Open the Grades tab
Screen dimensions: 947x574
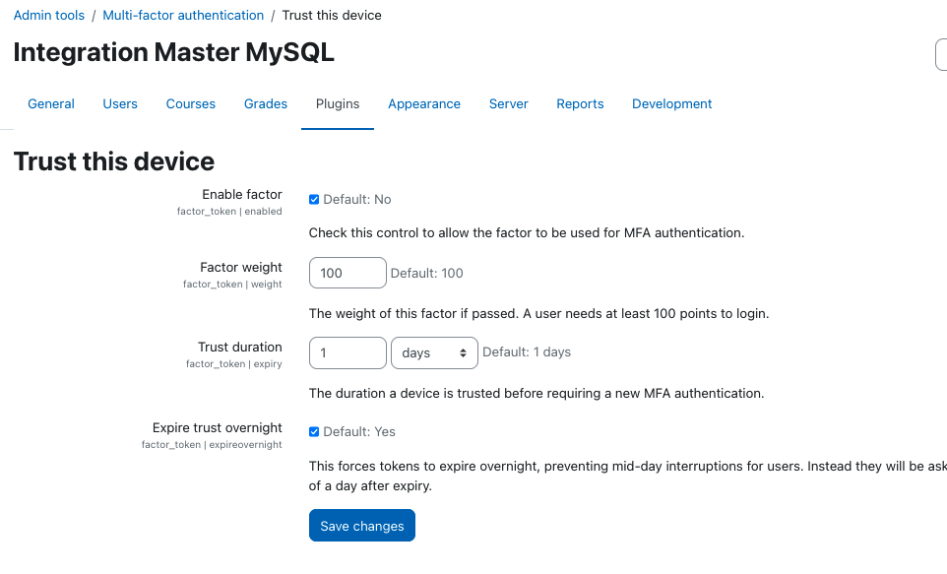tap(266, 104)
